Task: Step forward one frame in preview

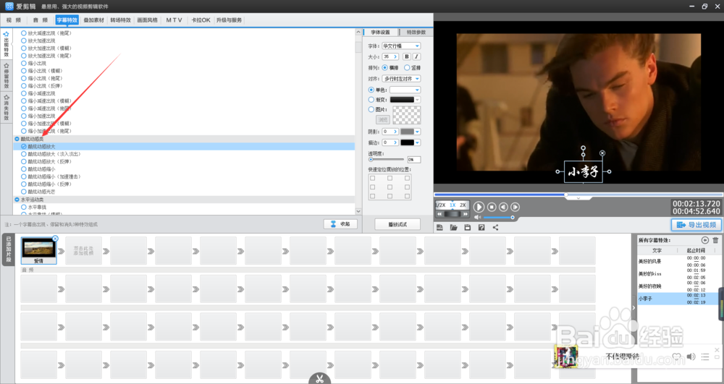Action: point(515,208)
